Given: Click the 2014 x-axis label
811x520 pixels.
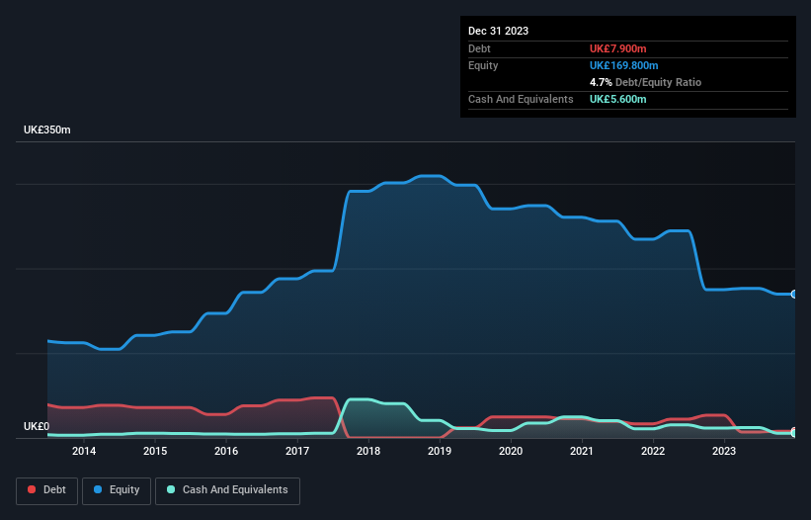Looking at the screenshot, I should [x=84, y=451].
